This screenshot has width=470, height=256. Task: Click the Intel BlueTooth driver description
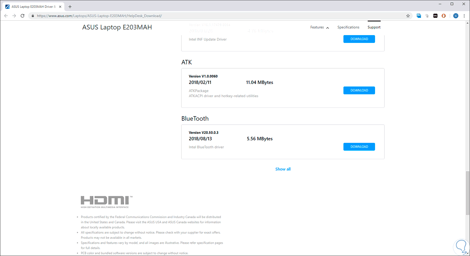[206, 147]
